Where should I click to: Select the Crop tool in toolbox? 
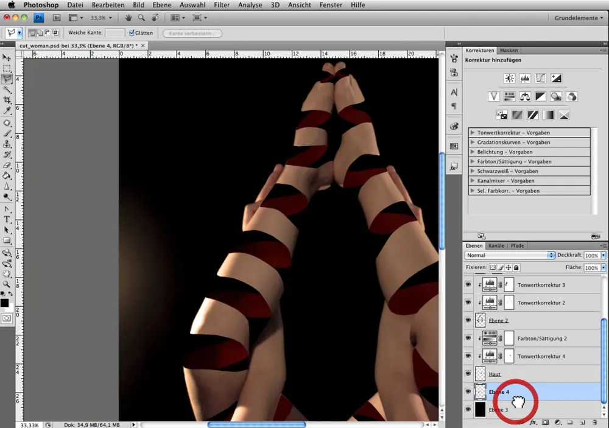7,99
